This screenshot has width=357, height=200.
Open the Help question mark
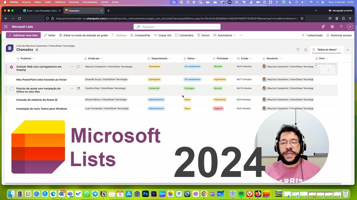click(x=341, y=27)
